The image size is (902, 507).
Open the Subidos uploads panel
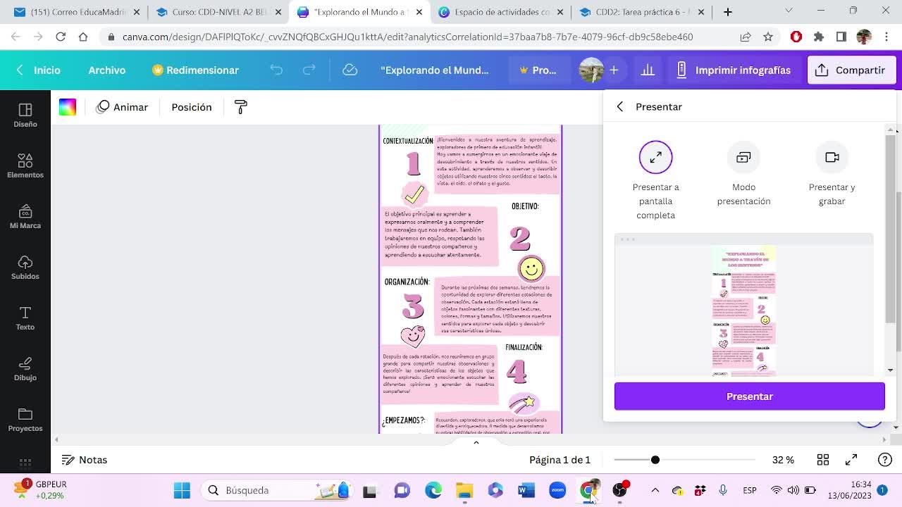[25, 268]
